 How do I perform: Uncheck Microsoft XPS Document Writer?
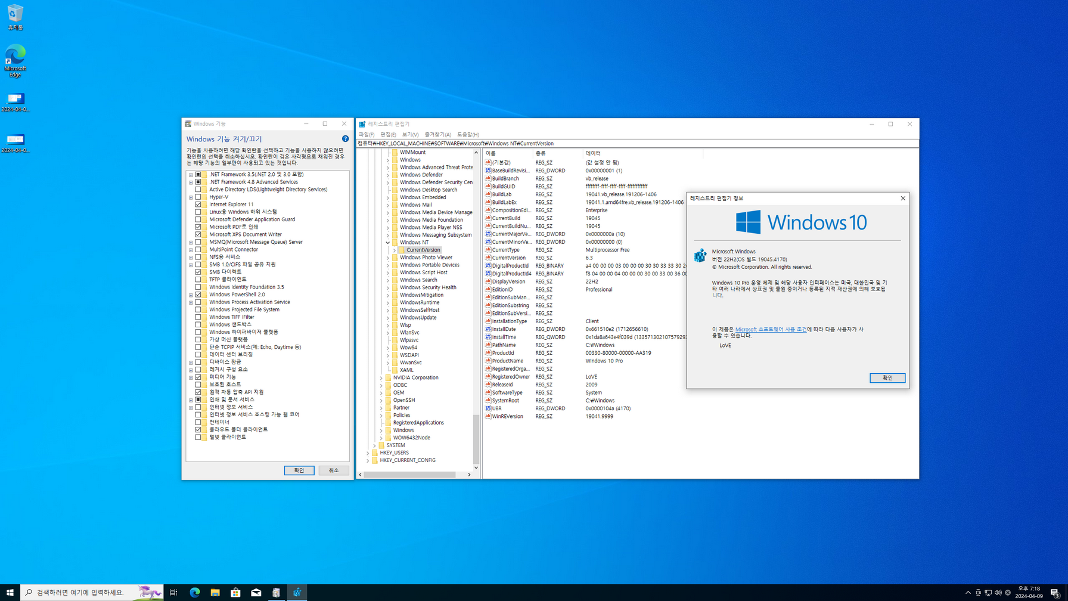tap(198, 234)
